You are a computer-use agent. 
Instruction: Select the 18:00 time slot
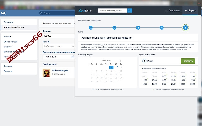(145, 84)
